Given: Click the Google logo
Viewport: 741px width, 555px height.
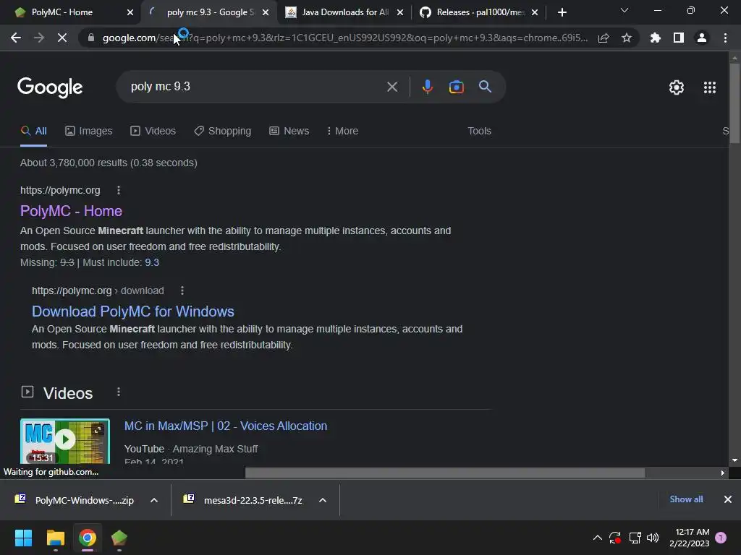Looking at the screenshot, I should [x=50, y=87].
